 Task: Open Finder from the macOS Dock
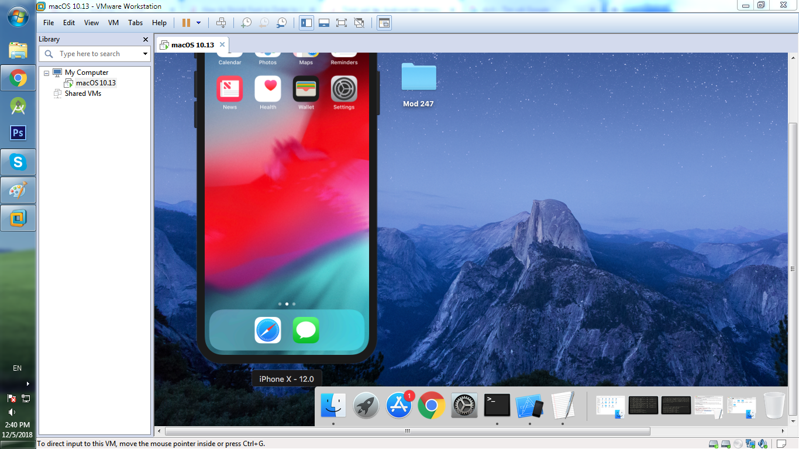point(333,405)
